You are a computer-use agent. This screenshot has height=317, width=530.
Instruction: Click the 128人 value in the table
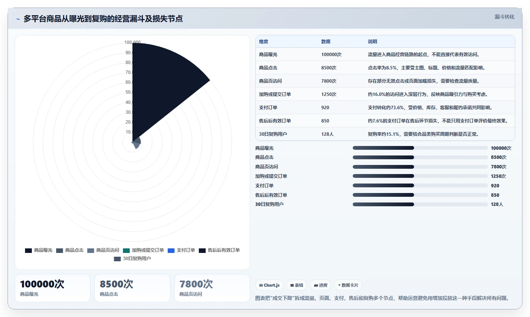coord(327,134)
